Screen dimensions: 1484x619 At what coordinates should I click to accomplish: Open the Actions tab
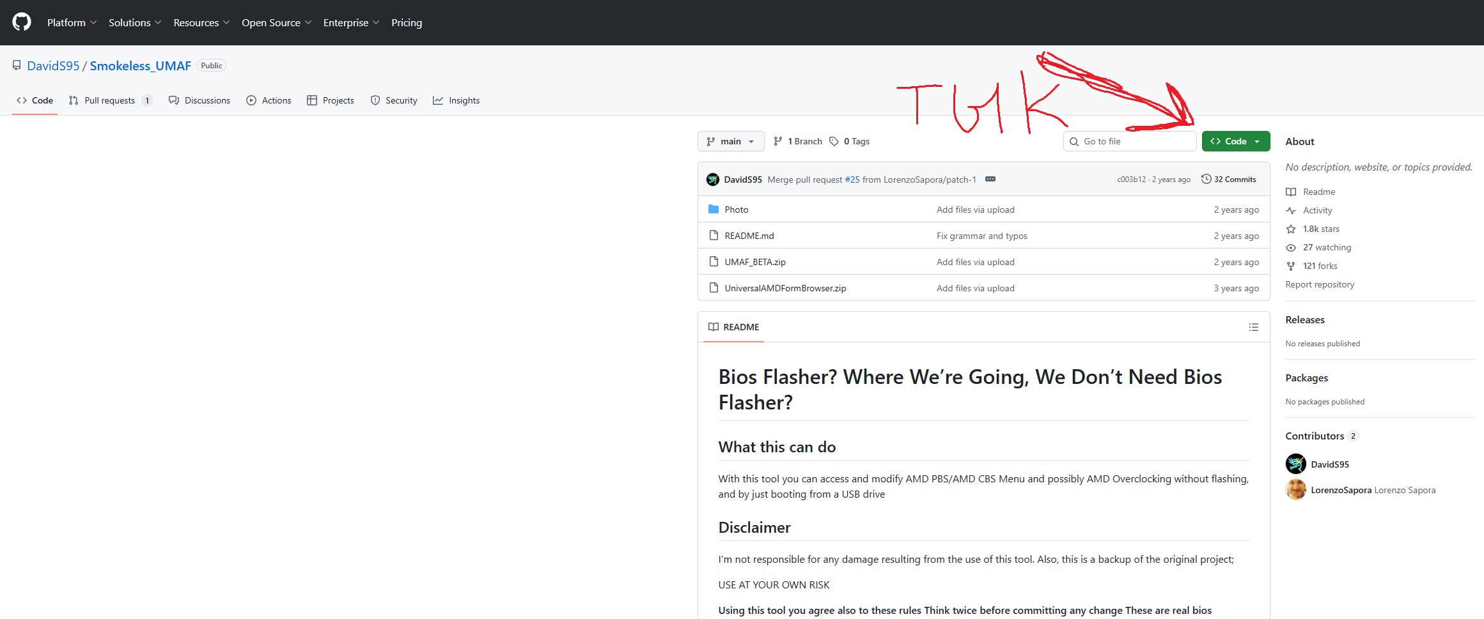pyautogui.click(x=269, y=100)
